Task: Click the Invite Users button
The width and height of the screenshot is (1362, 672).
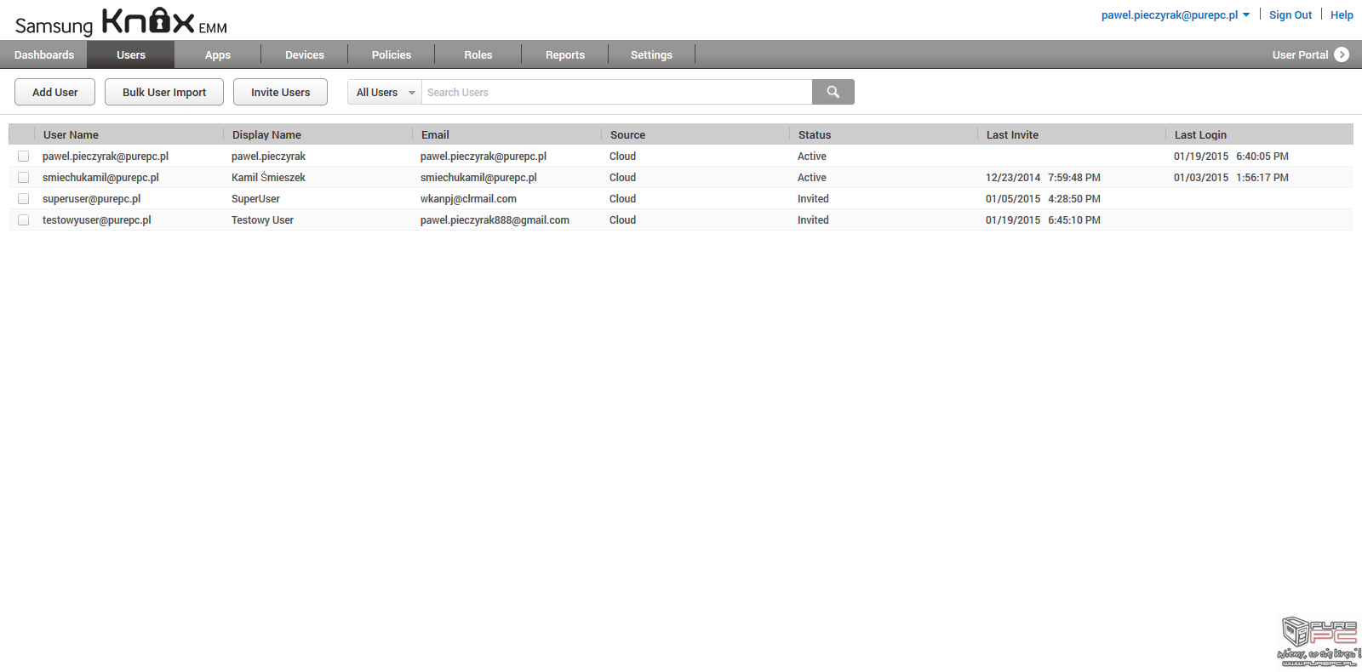Action: point(280,93)
